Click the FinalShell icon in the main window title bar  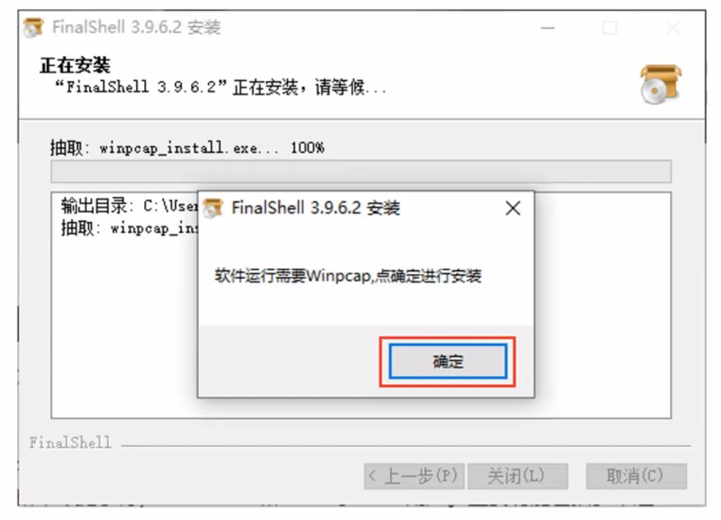pos(33,27)
